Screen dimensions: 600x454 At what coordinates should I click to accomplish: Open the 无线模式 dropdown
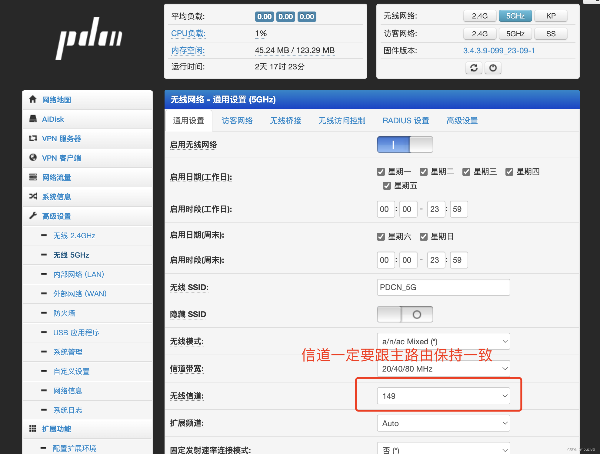tap(443, 341)
